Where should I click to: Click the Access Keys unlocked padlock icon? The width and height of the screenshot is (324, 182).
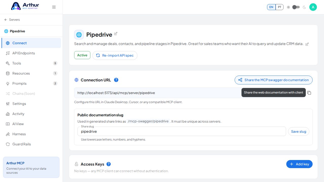point(76,164)
